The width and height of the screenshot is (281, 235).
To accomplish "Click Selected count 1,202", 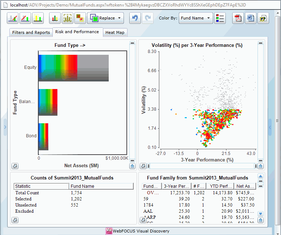I will pyautogui.click(x=76, y=199).
